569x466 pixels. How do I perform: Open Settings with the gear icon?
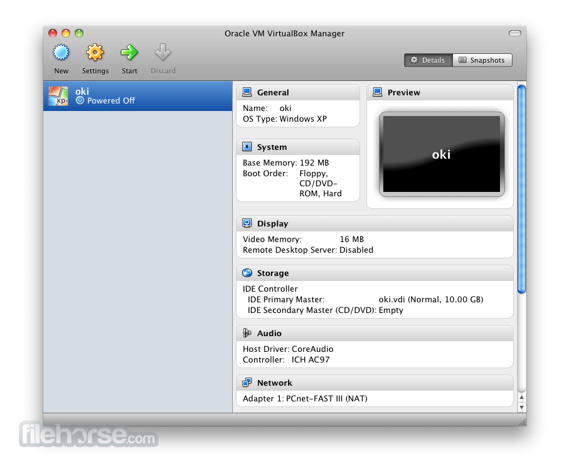click(x=95, y=53)
